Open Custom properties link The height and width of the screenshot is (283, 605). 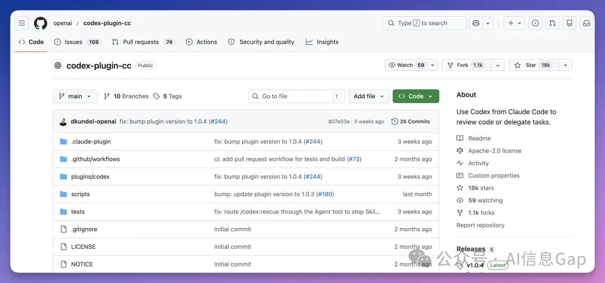coord(488,175)
